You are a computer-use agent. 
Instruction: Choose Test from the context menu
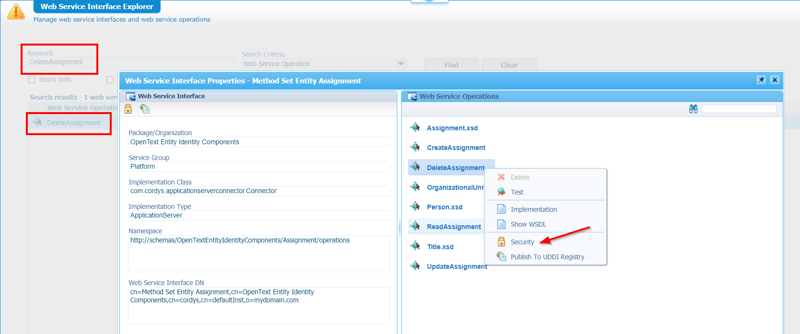point(517,192)
